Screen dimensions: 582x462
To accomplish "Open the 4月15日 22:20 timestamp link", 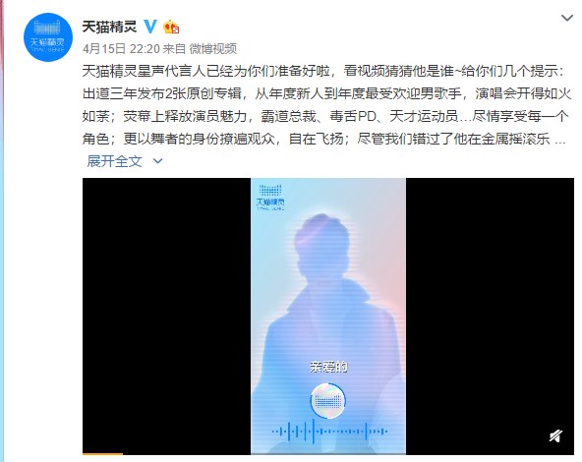I will (x=121, y=48).
